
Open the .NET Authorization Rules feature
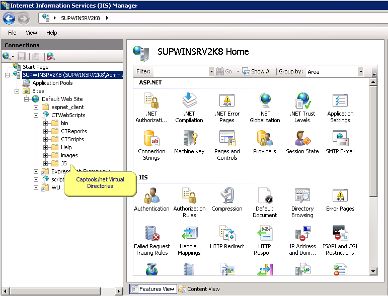pos(151,108)
